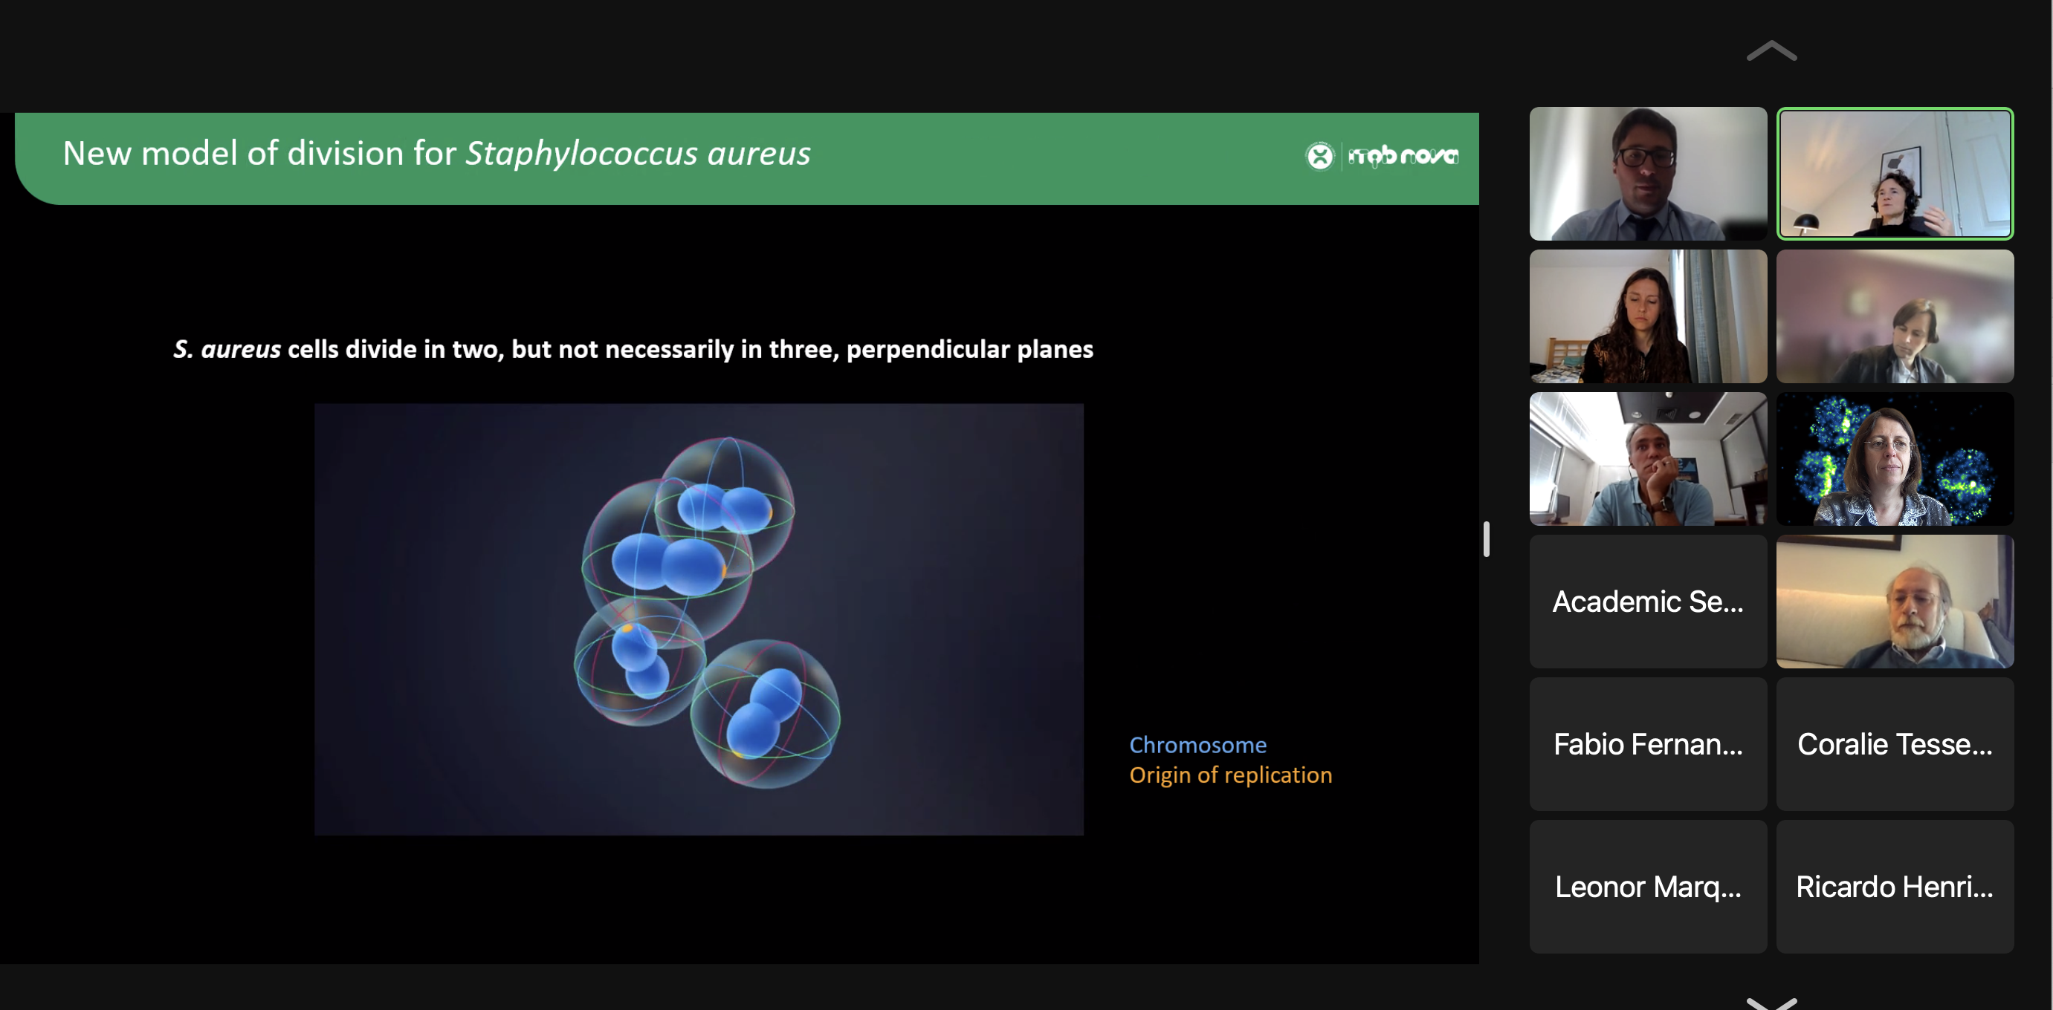
Task: Click the slide title about Staphylococcus aureus
Action: [436, 154]
